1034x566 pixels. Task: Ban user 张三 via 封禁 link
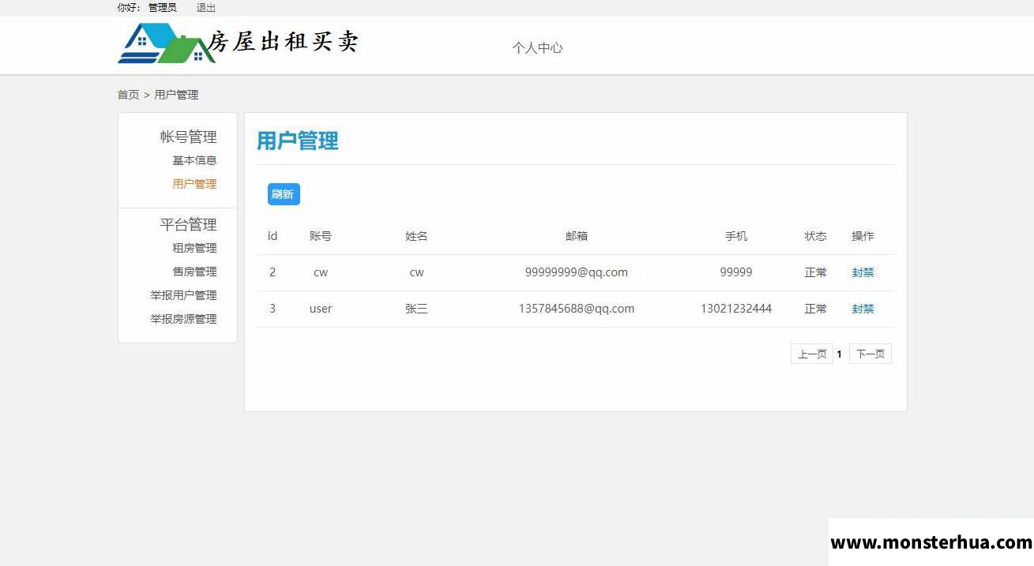(863, 309)
